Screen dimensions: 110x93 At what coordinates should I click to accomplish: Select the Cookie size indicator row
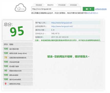[18, 79]
